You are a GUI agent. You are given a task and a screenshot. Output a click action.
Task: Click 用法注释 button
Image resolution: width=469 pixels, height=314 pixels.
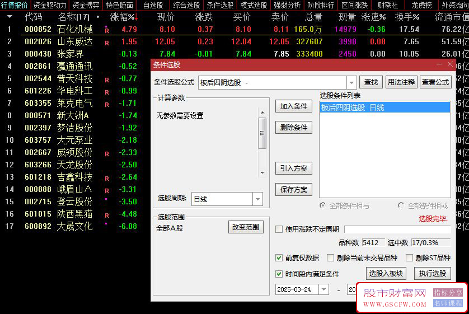click(x=401, y=82)
